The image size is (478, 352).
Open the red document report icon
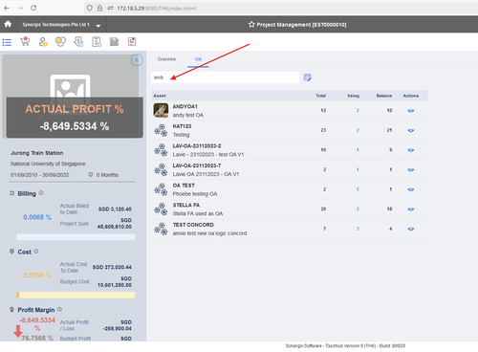click(x=132, y=42)
